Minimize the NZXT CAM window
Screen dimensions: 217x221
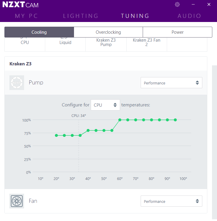point(193,4)
